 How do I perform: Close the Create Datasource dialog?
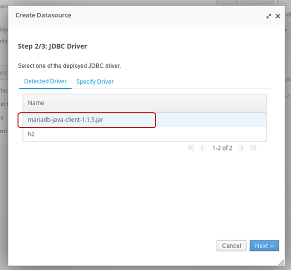pyautogui.click(x=277, y=16)
